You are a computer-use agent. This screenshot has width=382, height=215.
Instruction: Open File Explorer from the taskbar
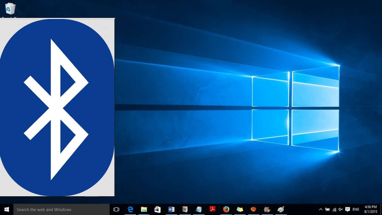pos(144,209)
